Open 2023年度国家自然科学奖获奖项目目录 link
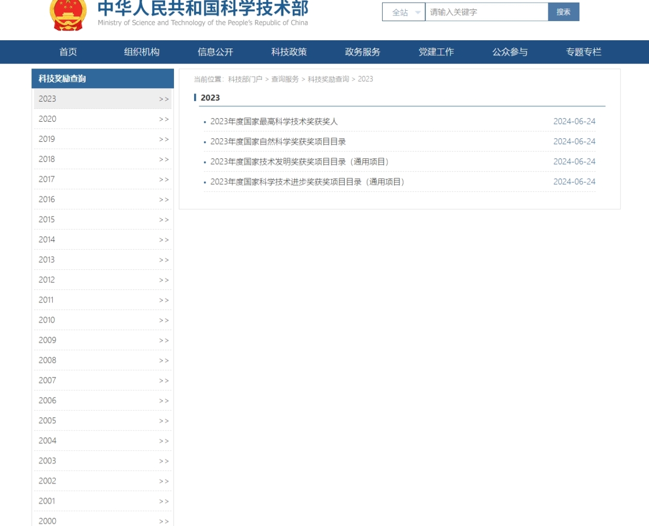Viewport: 649px width, 526px height. point(278,142)
